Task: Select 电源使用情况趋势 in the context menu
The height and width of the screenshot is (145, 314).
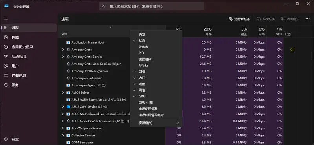Action: coord(156,115)
